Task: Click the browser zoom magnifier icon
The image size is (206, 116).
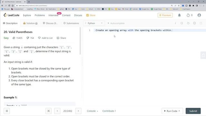Action: 172,6
